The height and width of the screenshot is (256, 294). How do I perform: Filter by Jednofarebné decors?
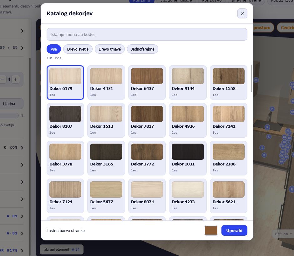click(x=143, y=49)
